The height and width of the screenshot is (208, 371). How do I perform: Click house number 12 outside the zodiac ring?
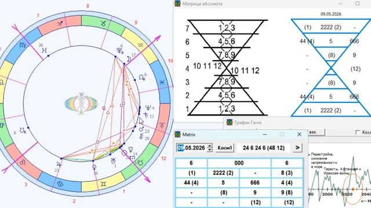point(163,158)
